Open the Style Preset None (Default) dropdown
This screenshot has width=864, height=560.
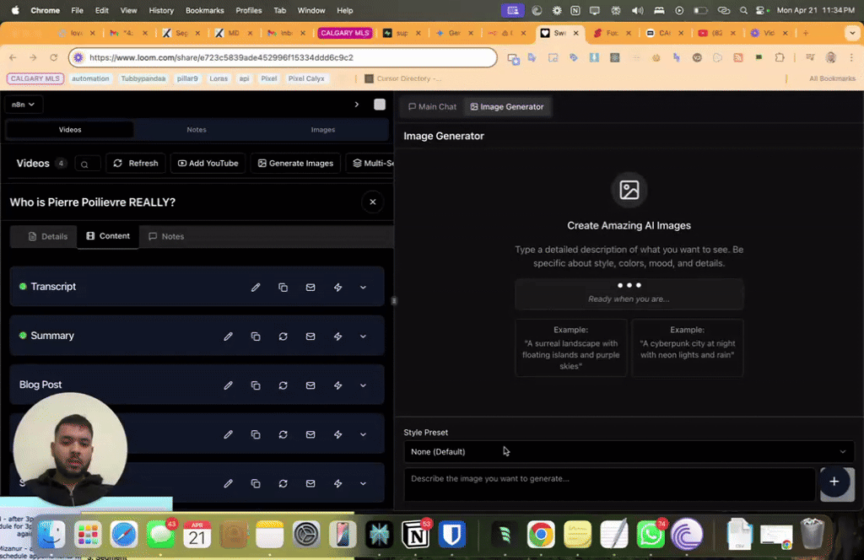[629, 451]
